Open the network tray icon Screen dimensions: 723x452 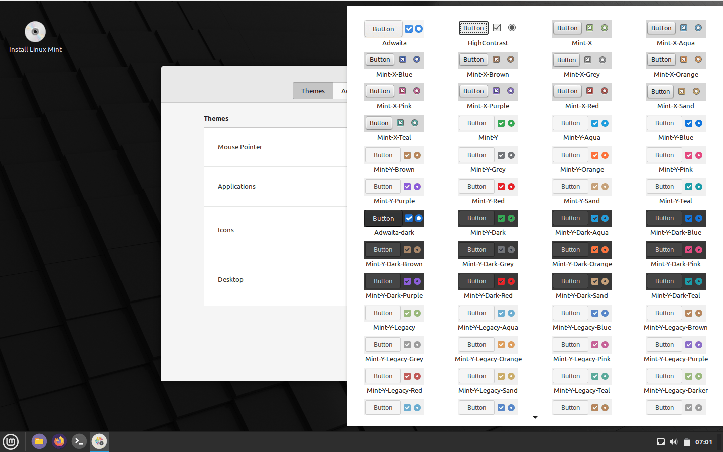(x=661, y=442)
